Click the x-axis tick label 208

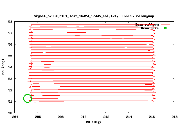61,117
